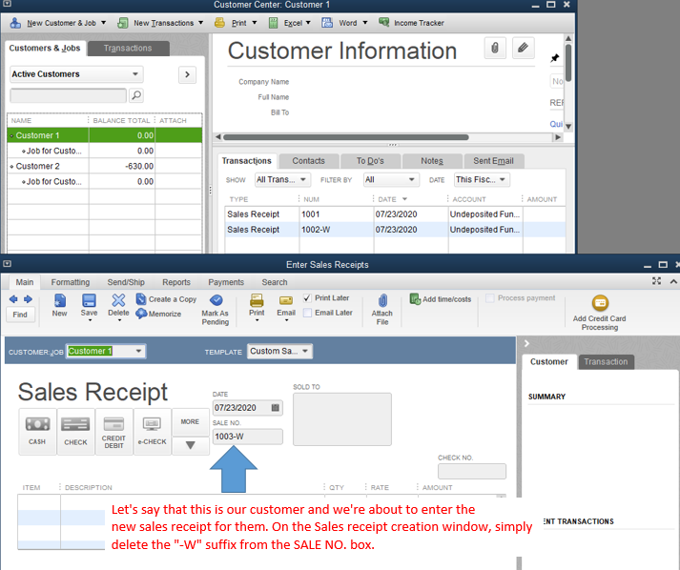Open the Contacts tab

[x=308, y=161]
